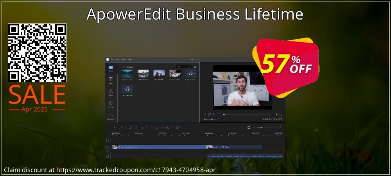Click the Zoom frame icon in timeline toolbar

(x=157, y=128)
